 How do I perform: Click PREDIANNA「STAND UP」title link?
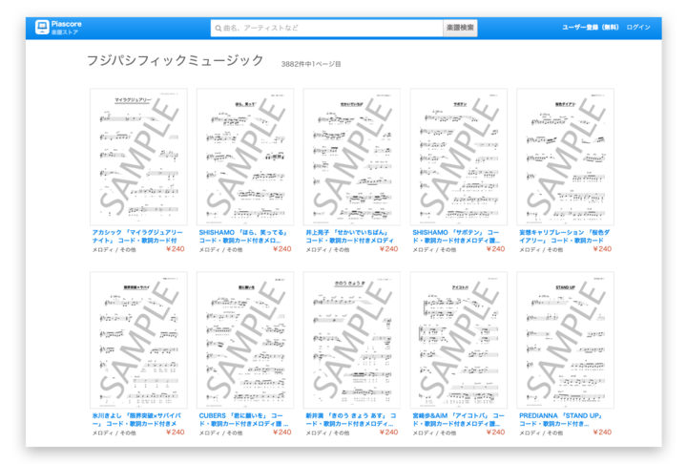click(x=561, y=419)
